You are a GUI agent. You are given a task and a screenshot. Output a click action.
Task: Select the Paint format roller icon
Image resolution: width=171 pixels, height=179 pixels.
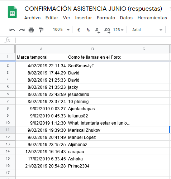[x=41, y=30]
